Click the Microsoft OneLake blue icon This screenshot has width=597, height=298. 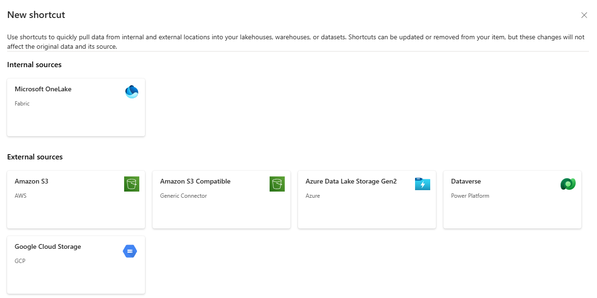(132, 92)
